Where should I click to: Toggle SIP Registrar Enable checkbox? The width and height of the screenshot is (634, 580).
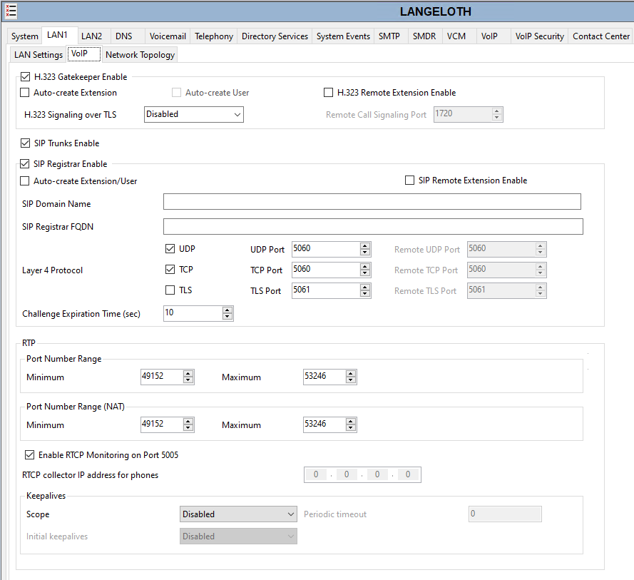[x=25, y=164]
